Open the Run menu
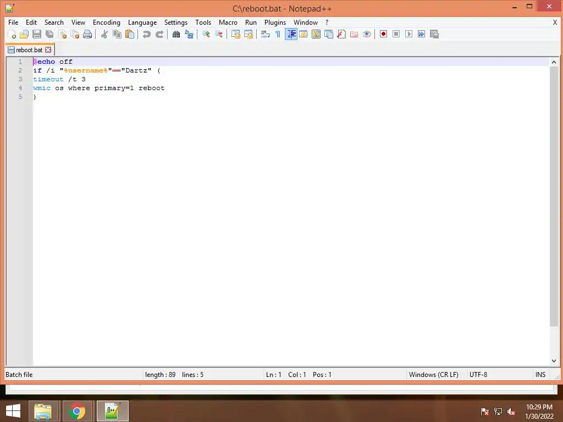 tap(251, 22)
